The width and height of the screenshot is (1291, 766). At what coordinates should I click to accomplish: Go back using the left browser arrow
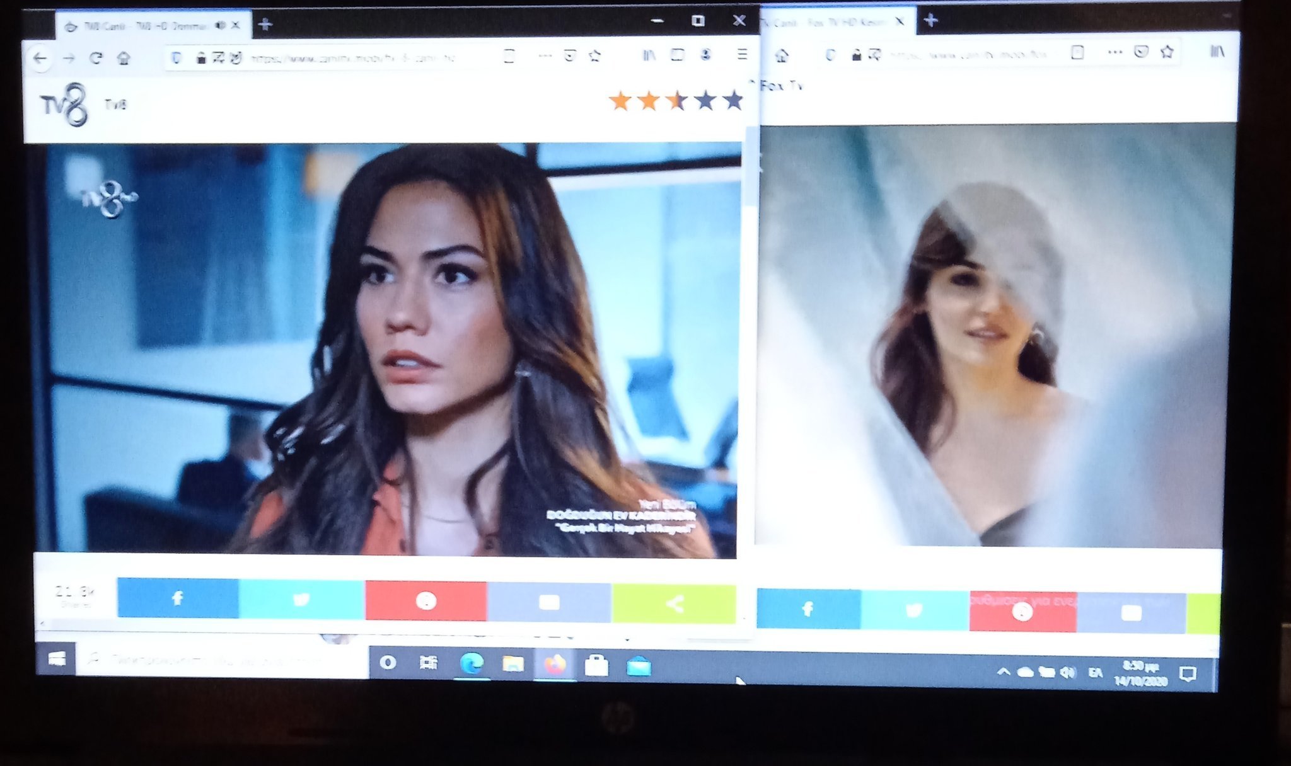point(40,58)
